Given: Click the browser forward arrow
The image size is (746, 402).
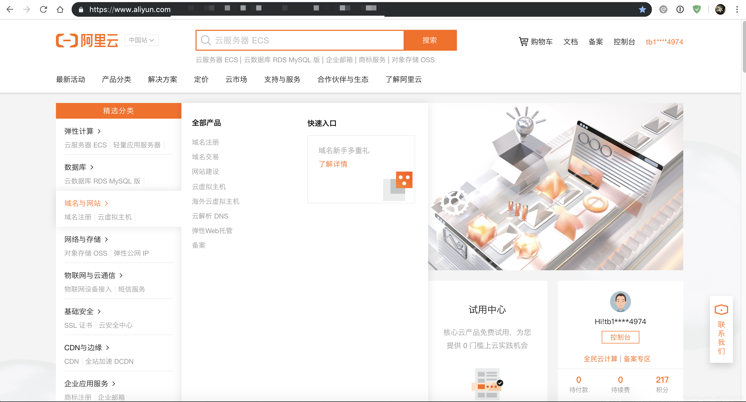Looking at the screenshot, I should [27, 9].
